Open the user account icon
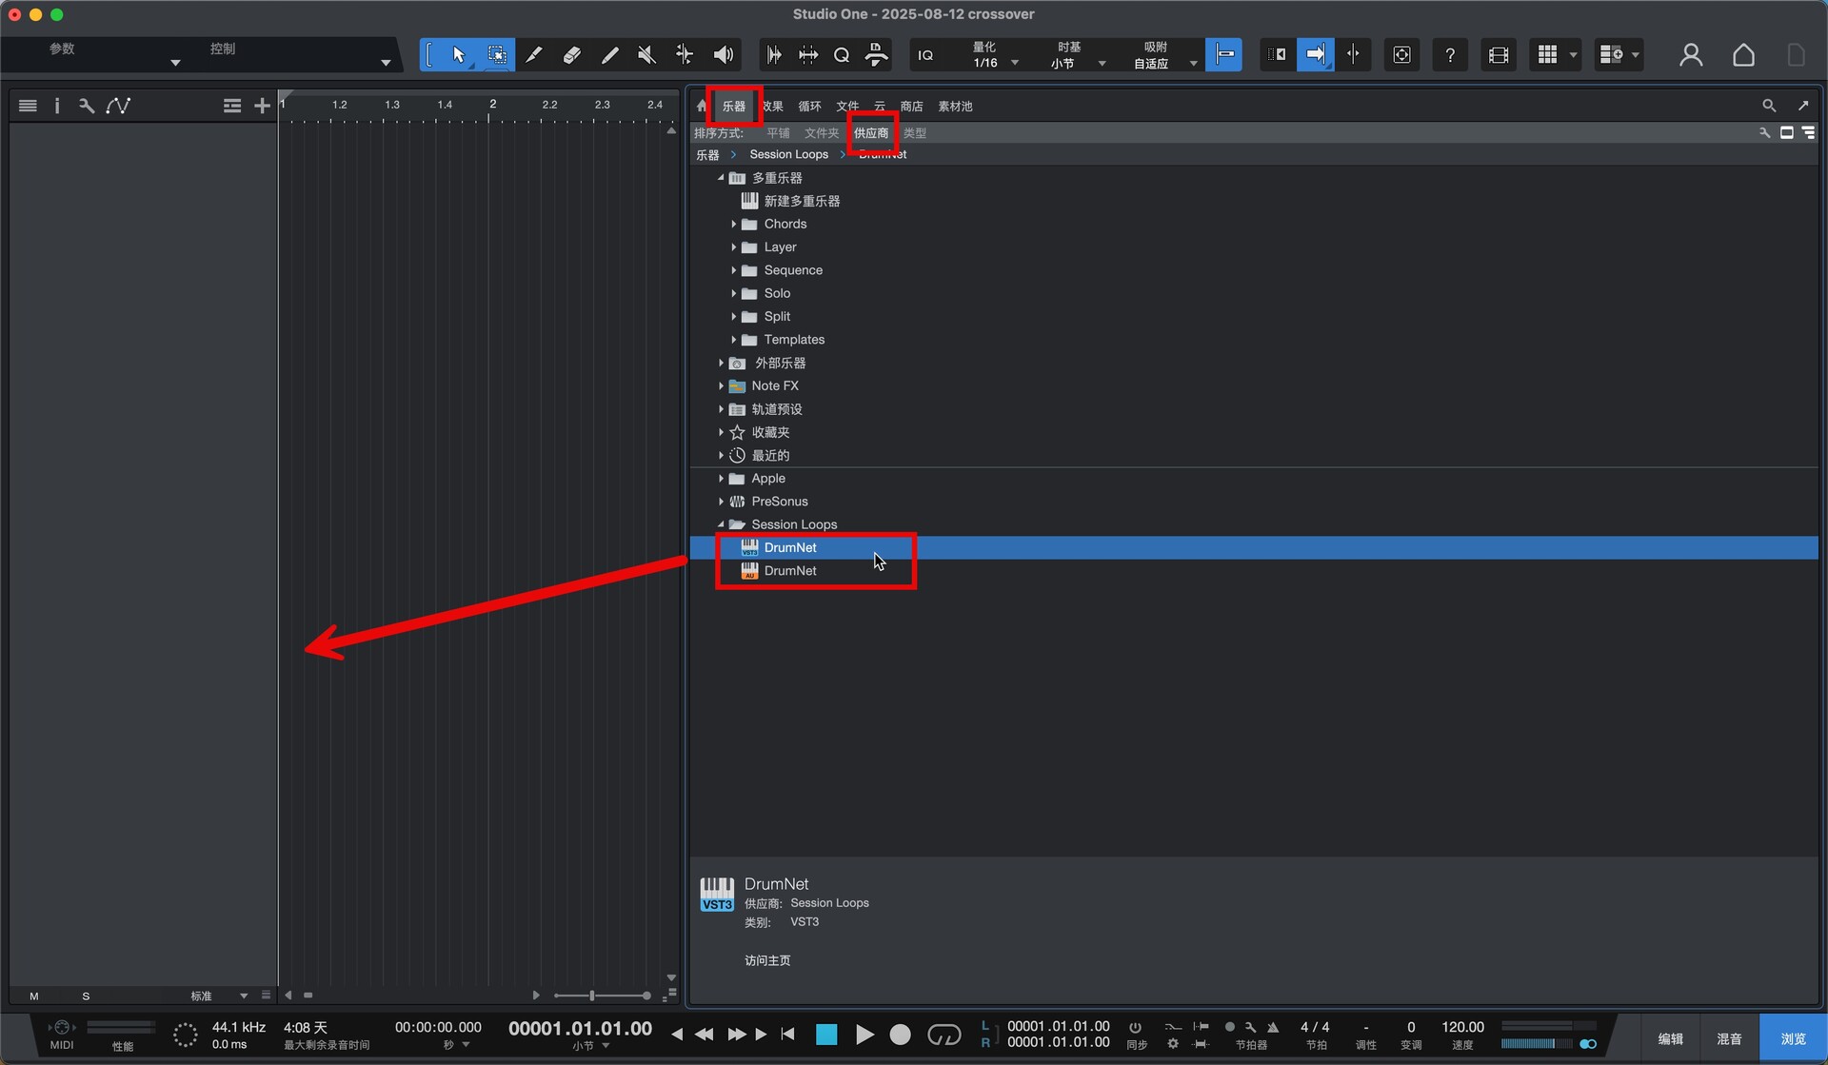 click(1691, 55)
